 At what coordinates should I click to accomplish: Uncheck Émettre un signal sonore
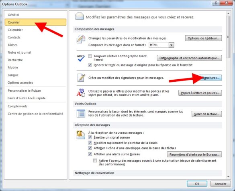[x=90, y=137]
